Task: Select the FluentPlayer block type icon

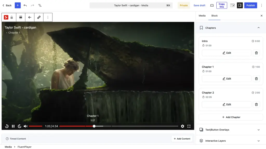Action: coord(6,17)
